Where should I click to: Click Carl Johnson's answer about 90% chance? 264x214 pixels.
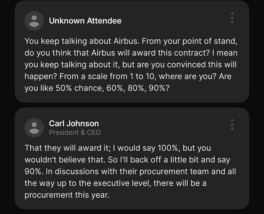[x=130, y=172]
